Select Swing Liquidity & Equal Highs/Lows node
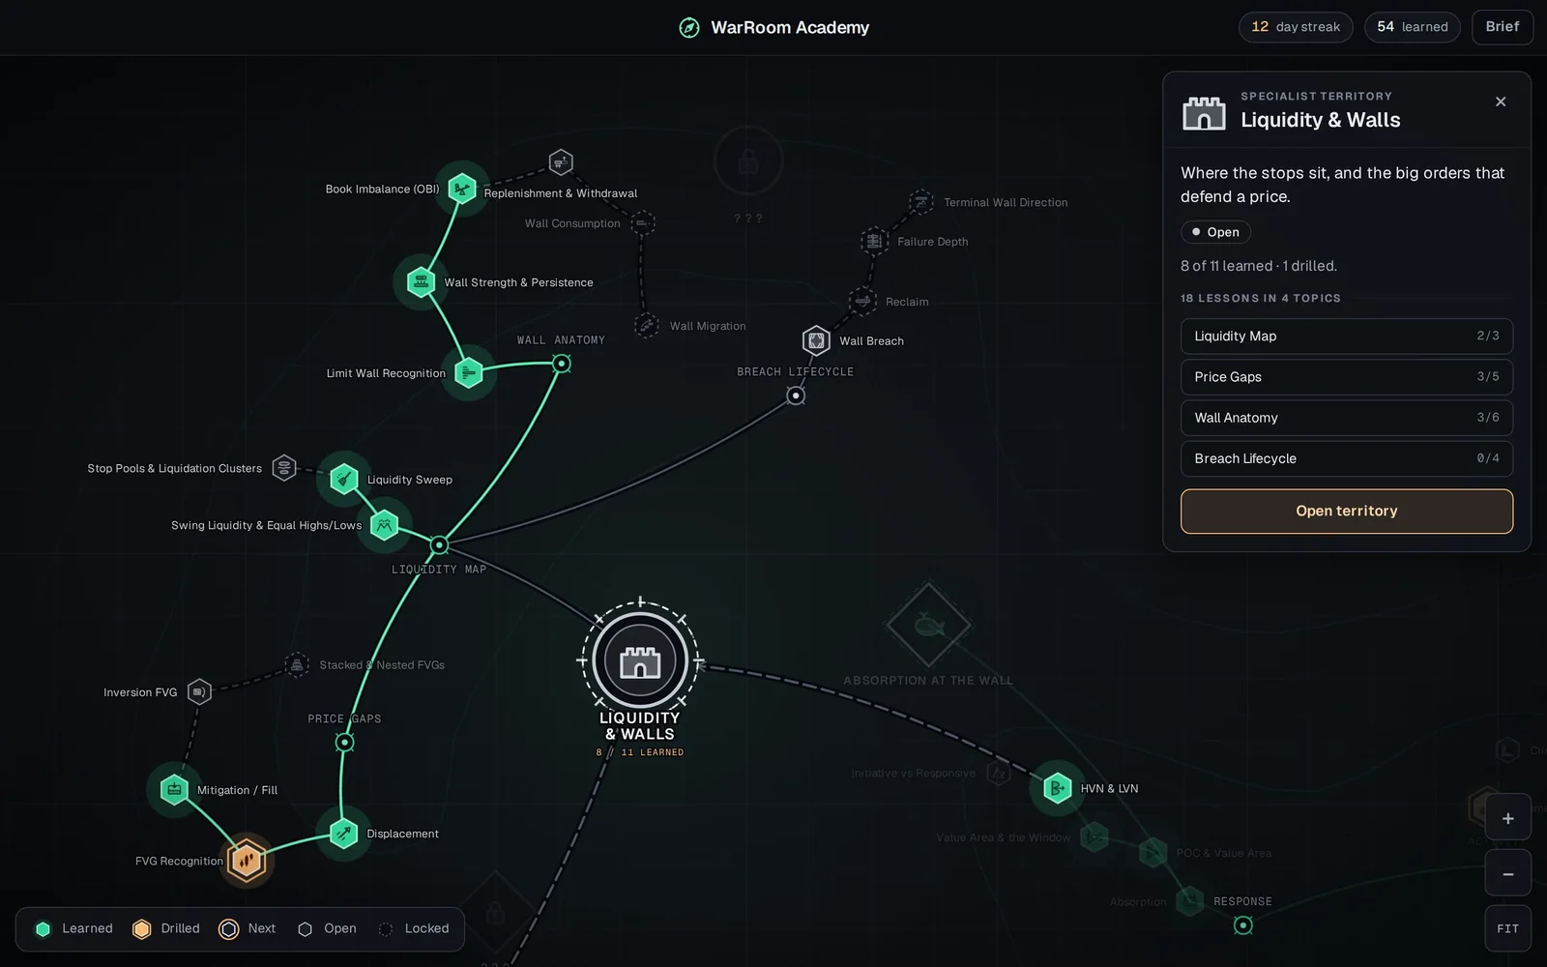Image resolution: width=1547 pixels, height=967 pixels. [385, 525]
